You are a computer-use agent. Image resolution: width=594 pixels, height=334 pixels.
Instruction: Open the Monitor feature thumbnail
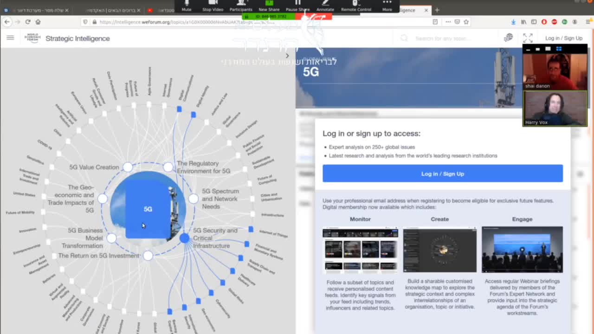[360, 249]
